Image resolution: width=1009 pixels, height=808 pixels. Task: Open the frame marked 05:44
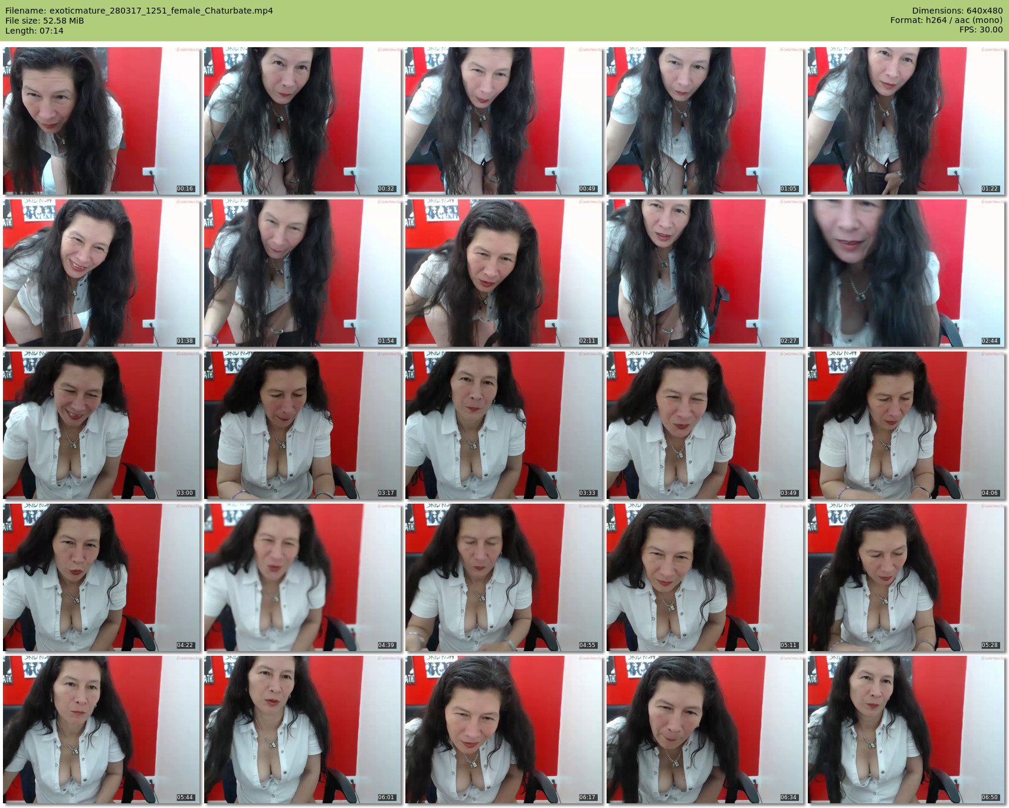pos(101,730)
